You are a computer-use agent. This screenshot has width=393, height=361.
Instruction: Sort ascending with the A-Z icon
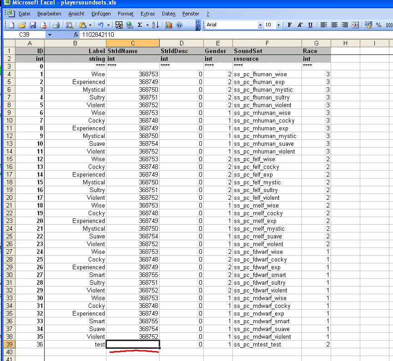pos(155,25)
